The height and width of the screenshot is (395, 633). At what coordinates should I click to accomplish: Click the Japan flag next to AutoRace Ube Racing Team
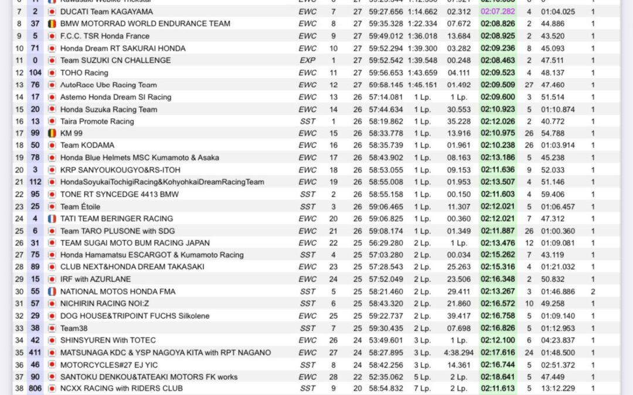coord(52,85)
